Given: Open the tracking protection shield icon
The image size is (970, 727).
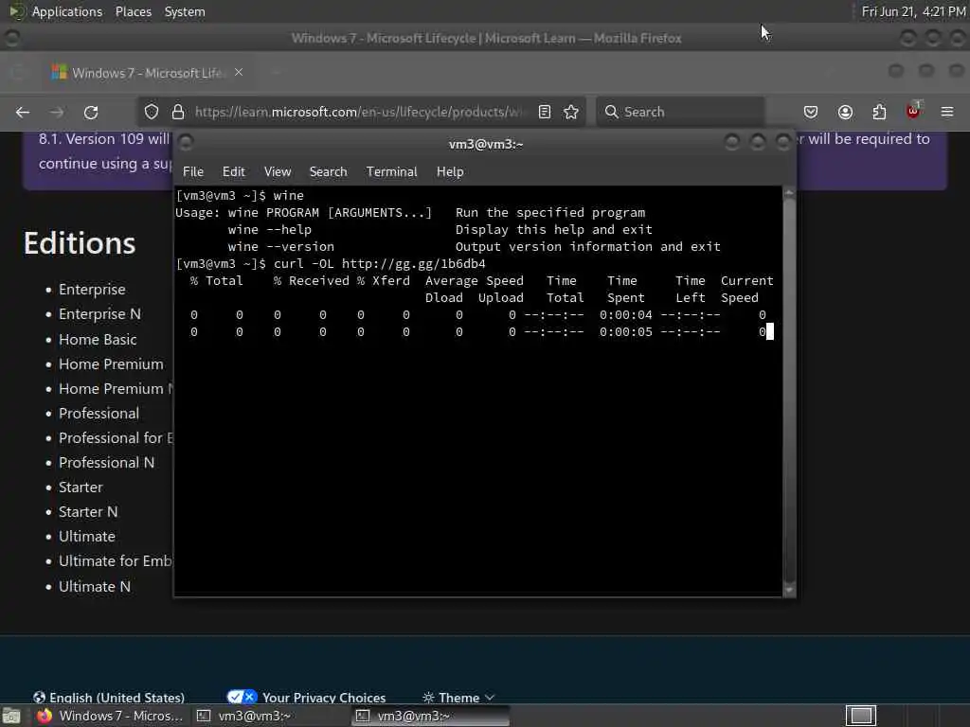Looking at the screenshot, I should [x=152, y=112].
